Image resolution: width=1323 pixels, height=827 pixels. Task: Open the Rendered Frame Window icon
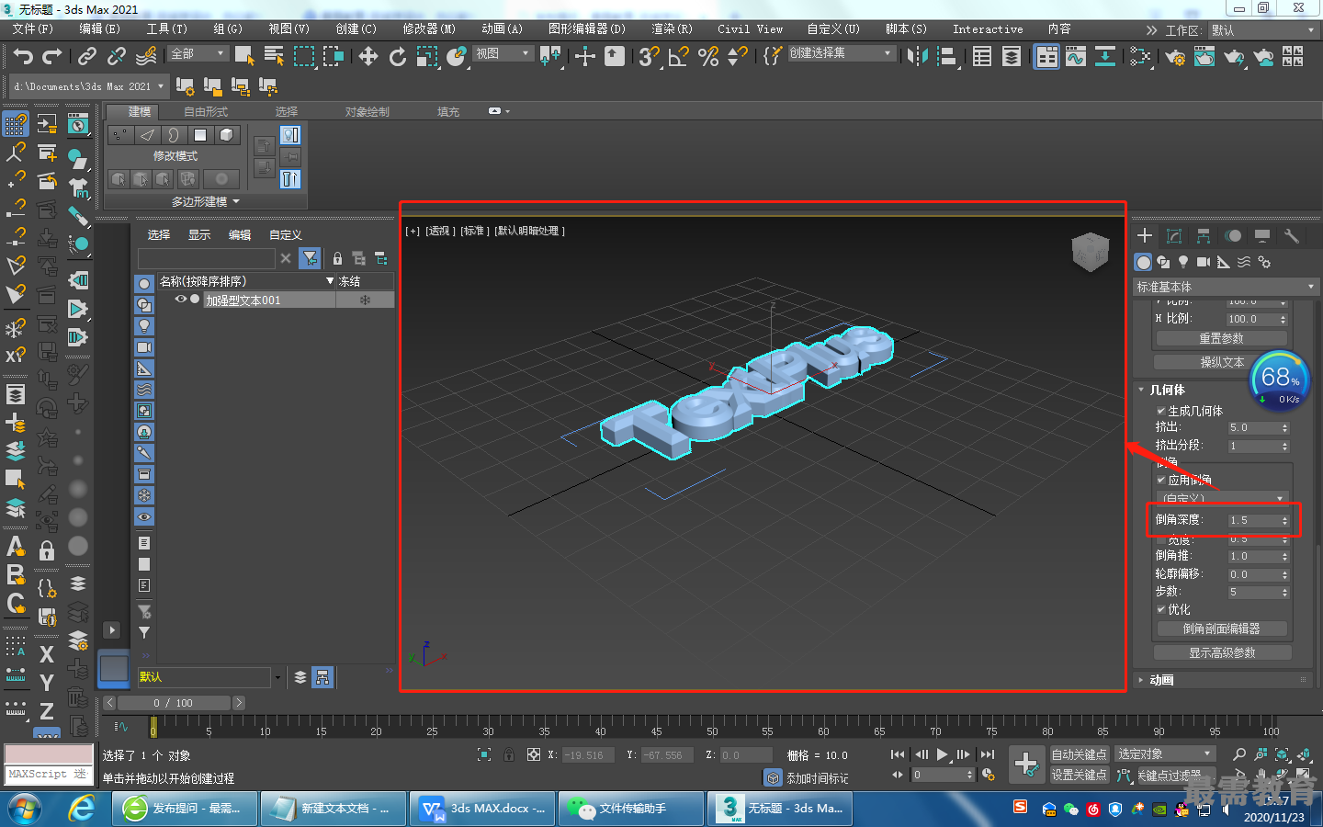click(x=1204, y=57)
